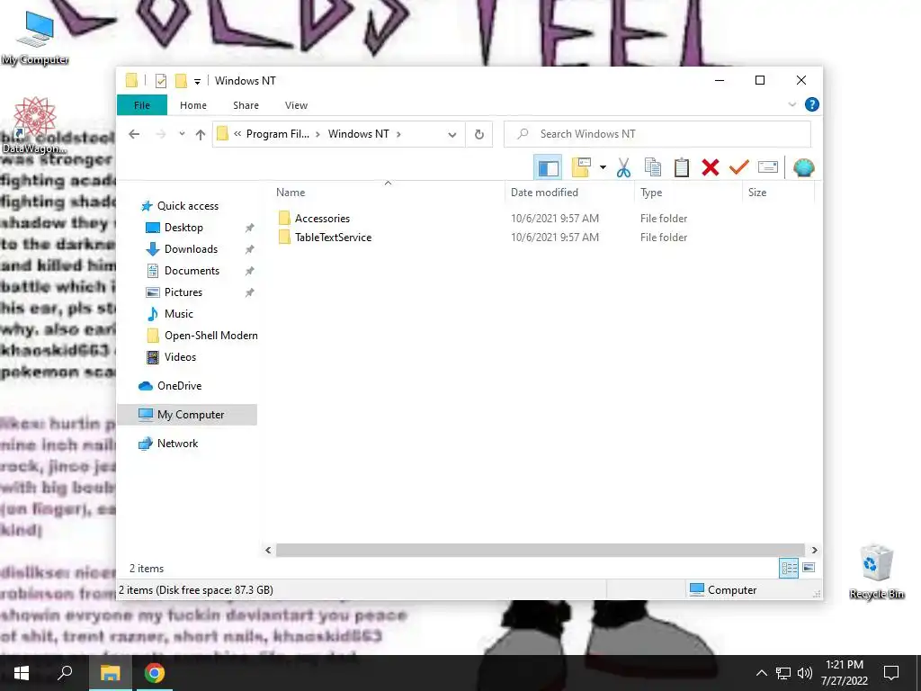Show hidden system tray icons
This screenshot has height=691, width=921.
coord(761,673)
